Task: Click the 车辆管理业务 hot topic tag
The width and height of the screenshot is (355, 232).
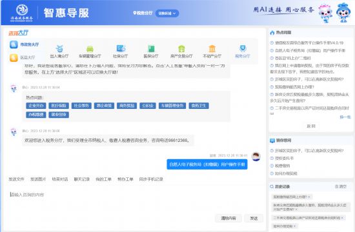Action: [172, 106]
